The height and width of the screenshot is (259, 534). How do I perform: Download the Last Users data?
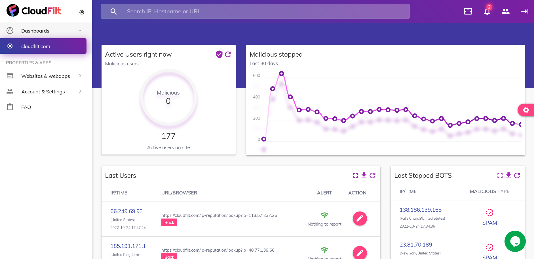364,175
